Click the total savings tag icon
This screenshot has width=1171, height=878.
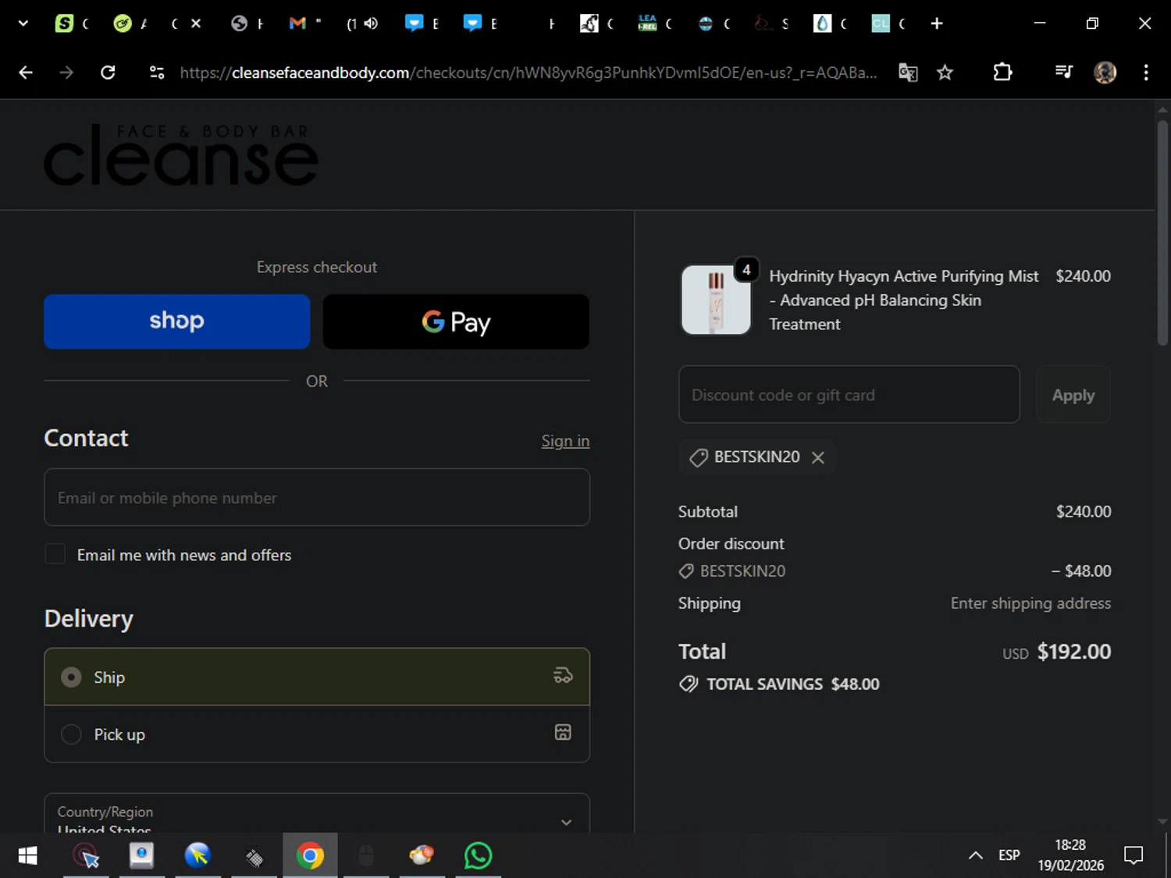[689, 684]
